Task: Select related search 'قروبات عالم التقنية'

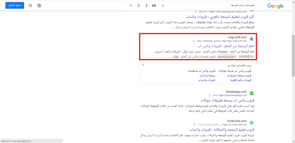Action: 241,80
